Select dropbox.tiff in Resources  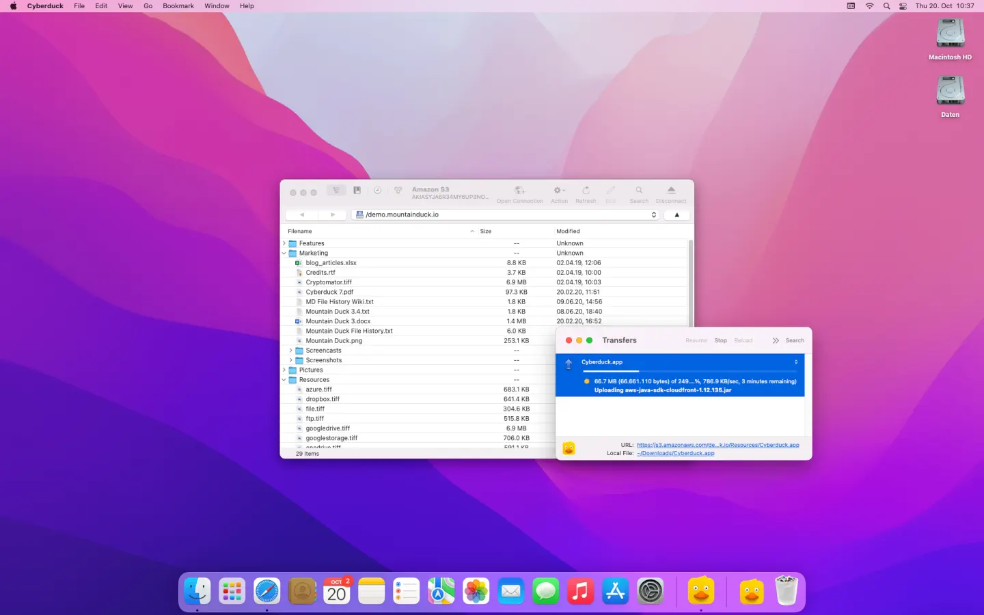point(323,399)
